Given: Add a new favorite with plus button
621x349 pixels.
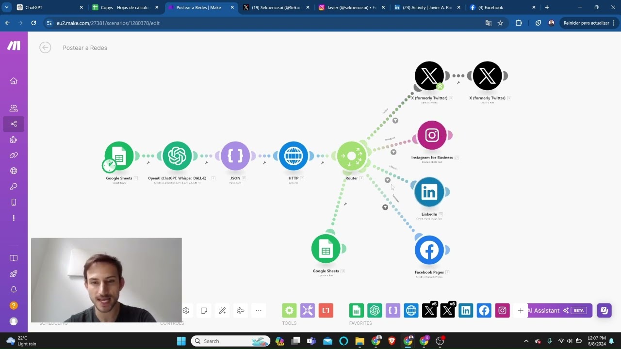Looking at the screenshot, I should (x=521, y=311).
